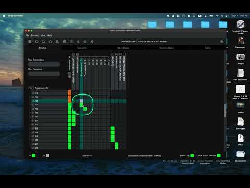Image resolution: width=250 pixels, height=188 pixels.
Task: Click the greyed crosspoint cell in highlighted row
Action: (81, 101)
